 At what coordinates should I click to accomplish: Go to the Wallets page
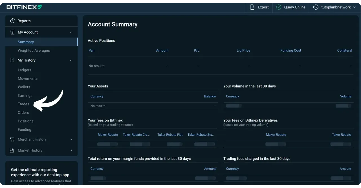point(24,87)
